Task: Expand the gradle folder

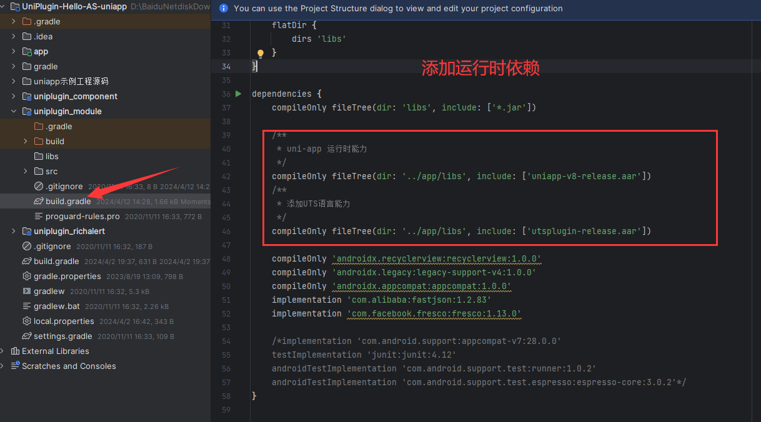Action: click(14, 66)
